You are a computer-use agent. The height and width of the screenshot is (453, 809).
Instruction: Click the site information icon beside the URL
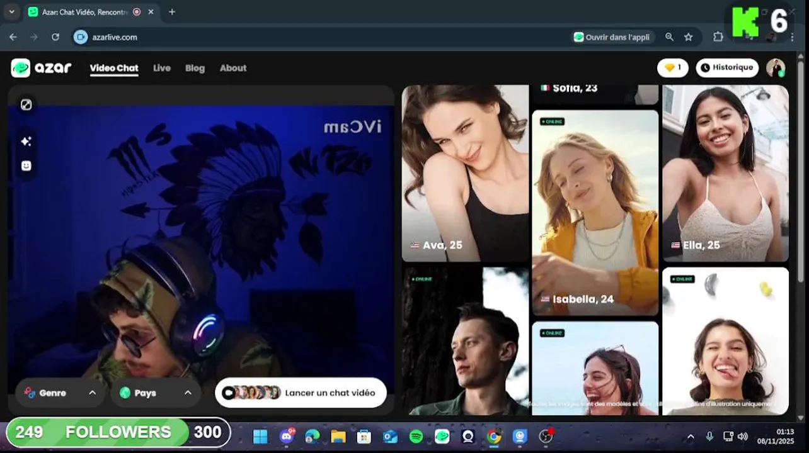[81, 37]
